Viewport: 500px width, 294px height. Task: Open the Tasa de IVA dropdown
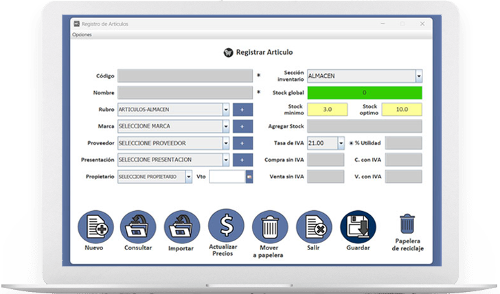(x=341, y=143)
